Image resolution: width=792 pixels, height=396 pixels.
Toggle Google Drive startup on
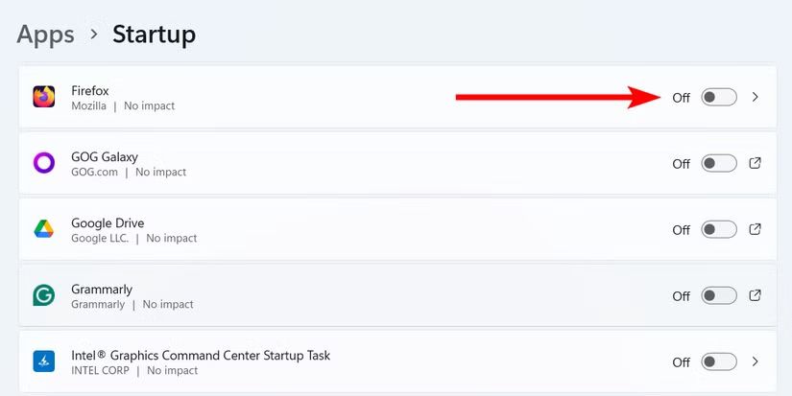pyautogui.click(x=718, y=229)
